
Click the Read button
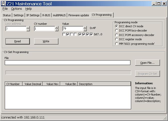pyautogui.click(x=18, y=41)
